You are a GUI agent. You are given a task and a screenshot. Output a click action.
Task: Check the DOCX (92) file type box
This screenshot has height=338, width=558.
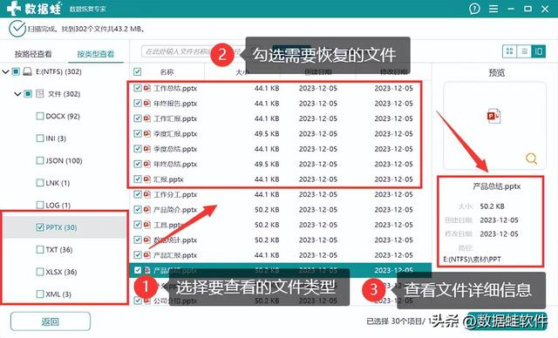pyautogui.click(x=40, y=116)
